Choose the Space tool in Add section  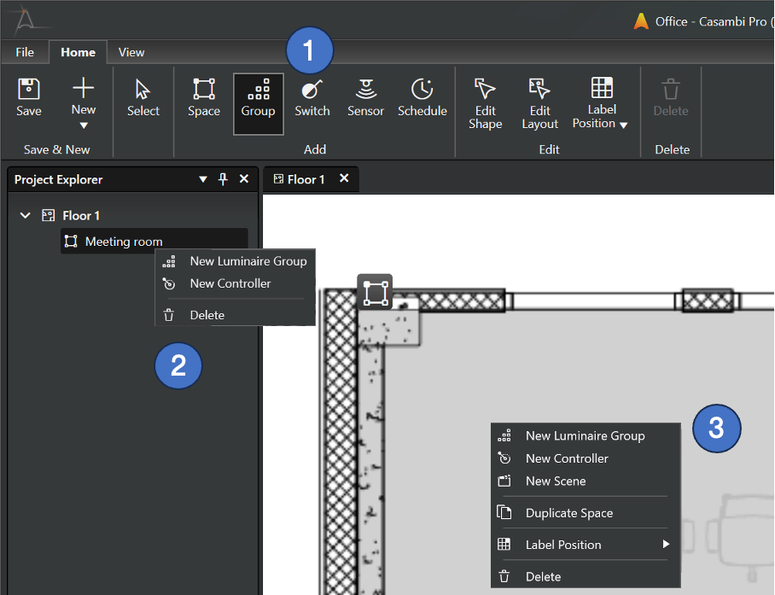(204, 97)
